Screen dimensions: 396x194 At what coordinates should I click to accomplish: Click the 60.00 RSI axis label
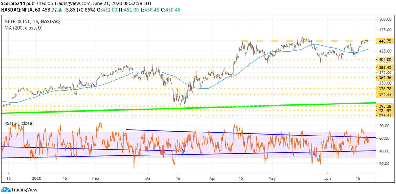(384, 138)
